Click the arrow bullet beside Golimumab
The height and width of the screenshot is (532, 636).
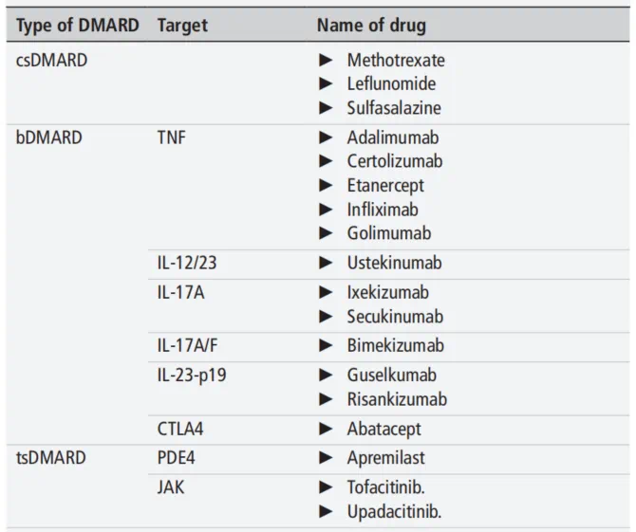[x=326, y=232]
